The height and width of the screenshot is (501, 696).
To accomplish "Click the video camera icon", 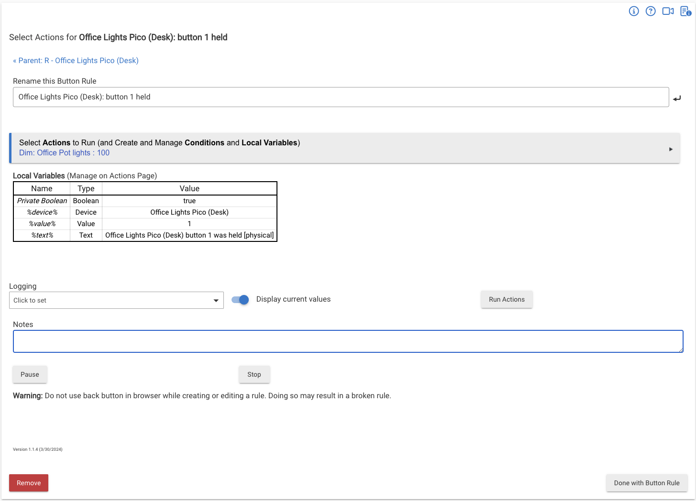I will pos(668,11).
